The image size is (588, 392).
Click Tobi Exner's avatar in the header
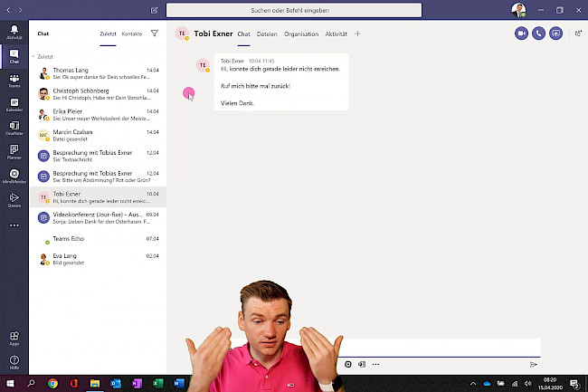pos(182,33)
